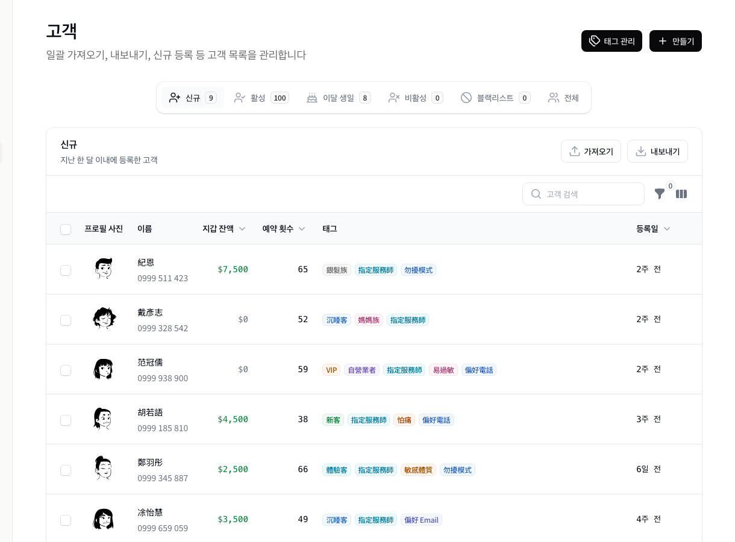Click the tag icon inside 태그 관리 button
Screen dimensions: 735x542
595,41
